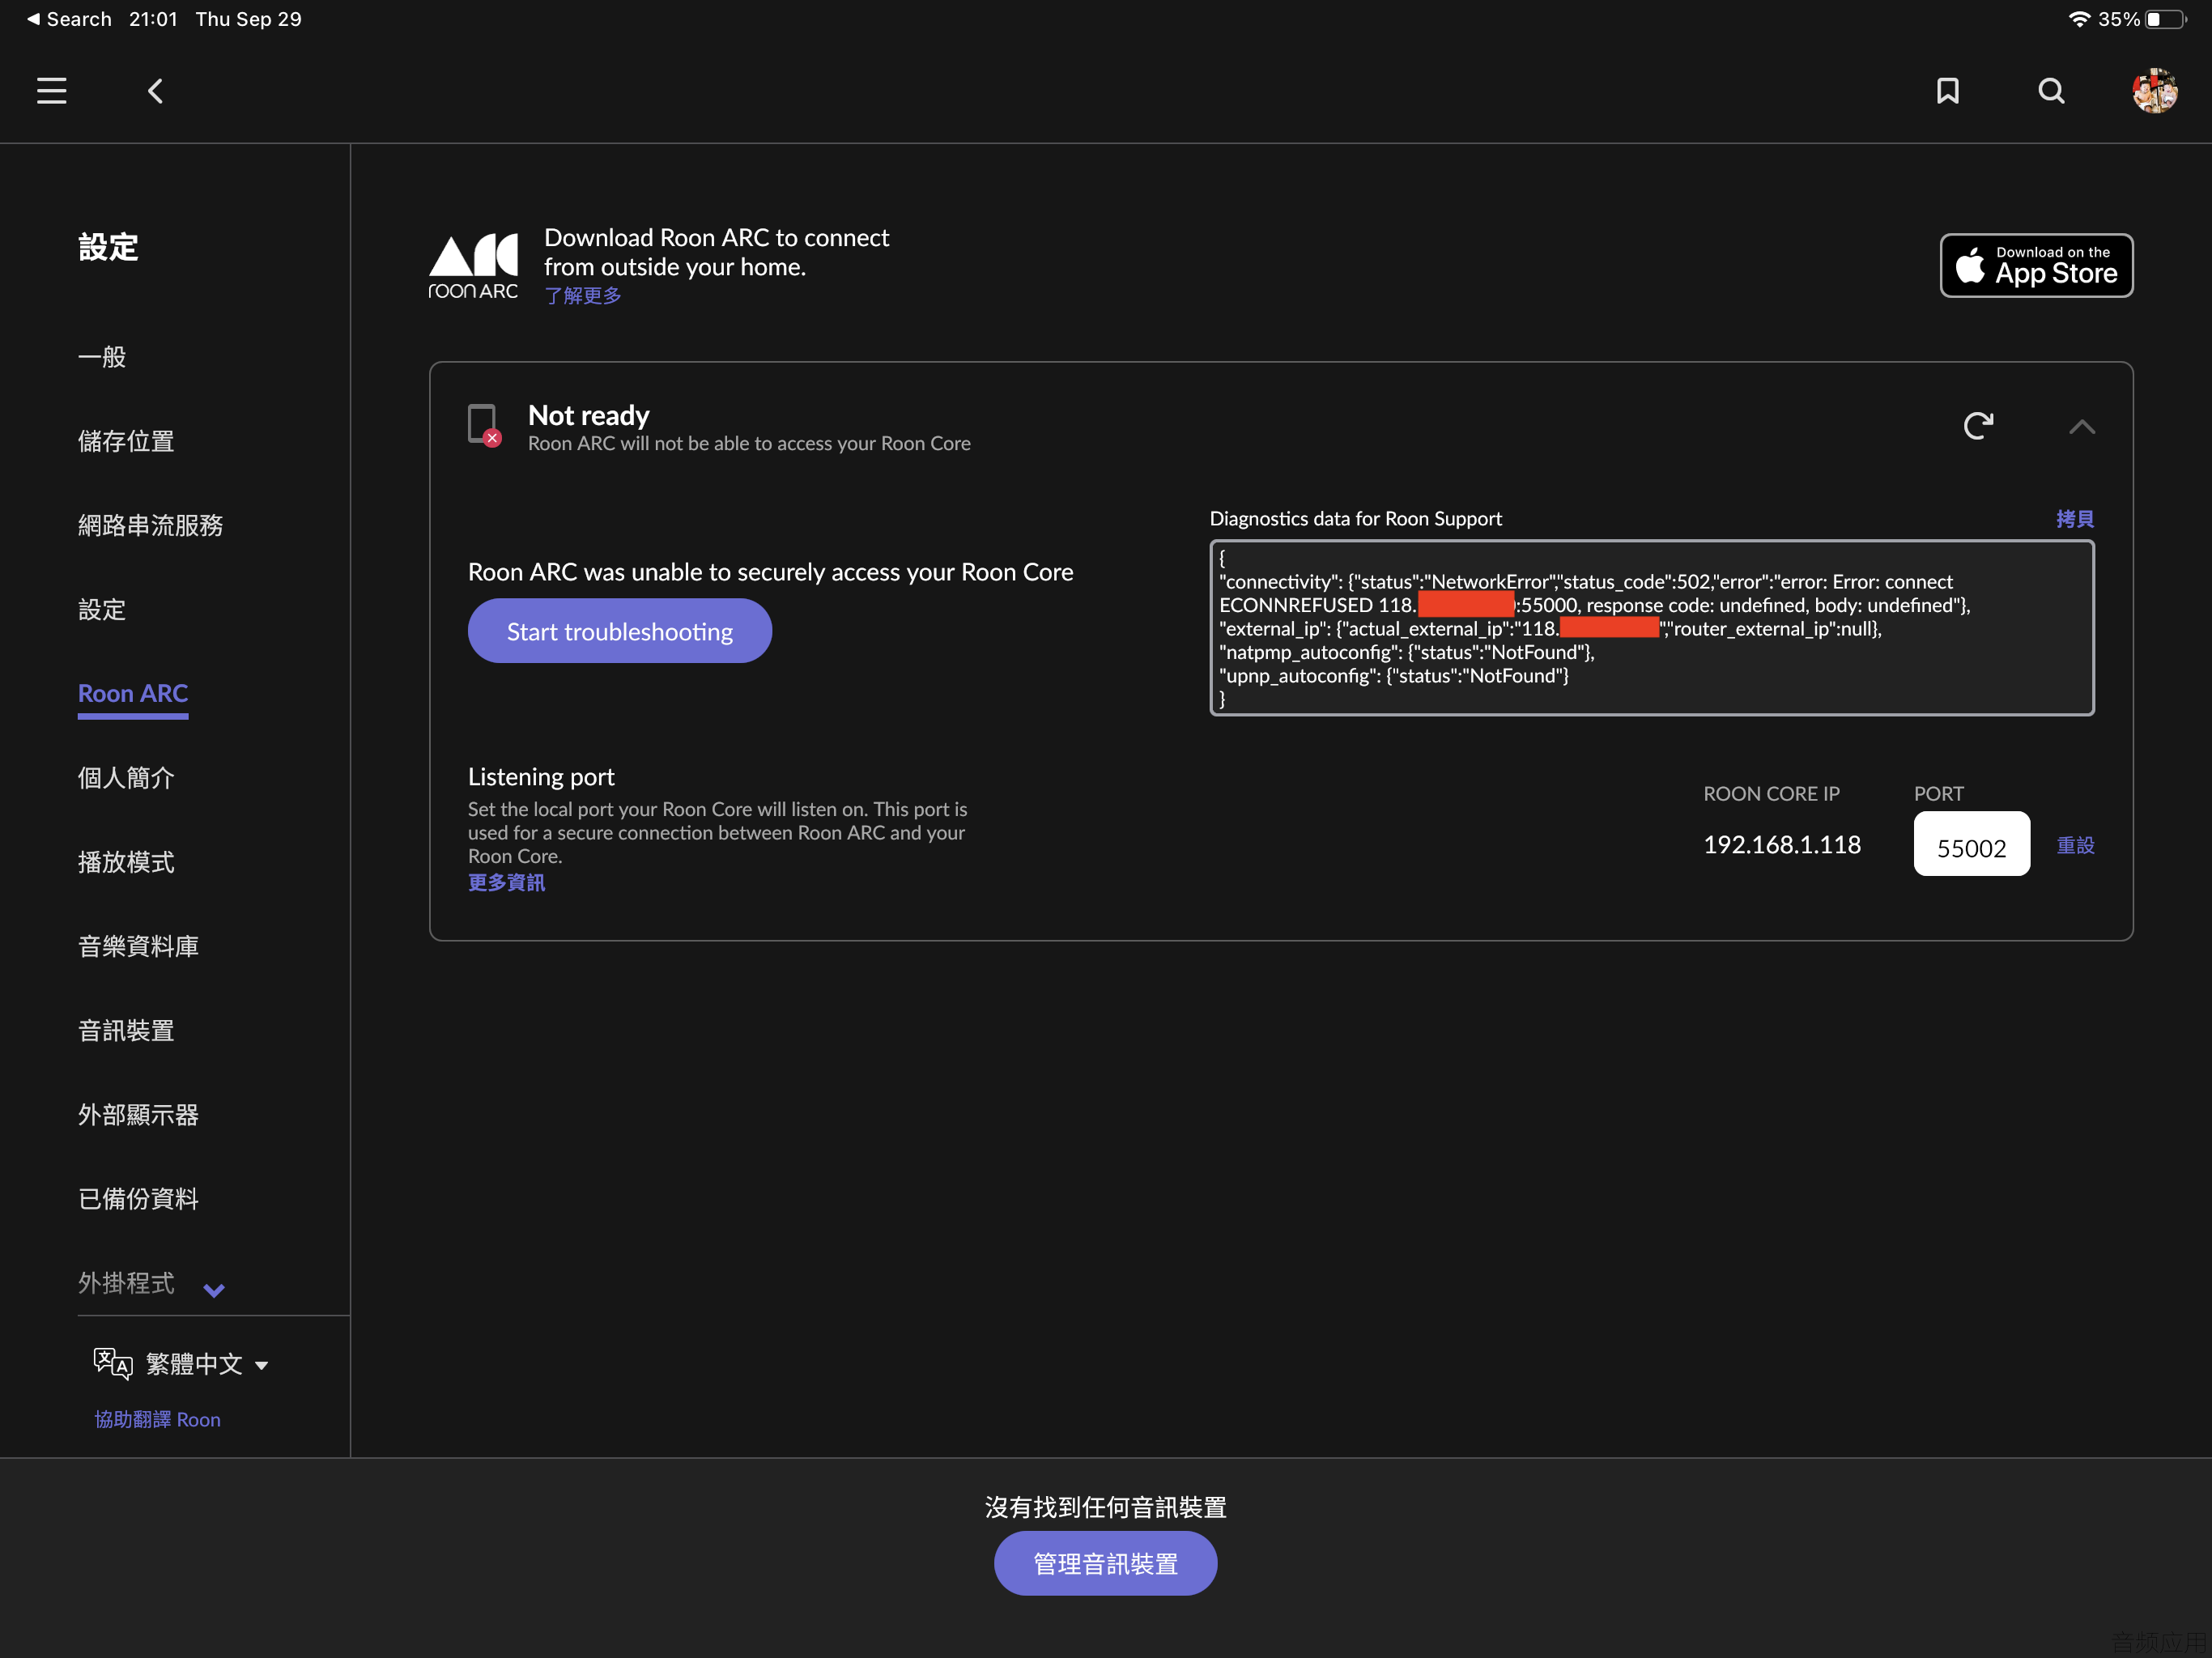Click 協助翻譯 Roon link
Screen dimensions: 2212x1658
pos(157,1419)
